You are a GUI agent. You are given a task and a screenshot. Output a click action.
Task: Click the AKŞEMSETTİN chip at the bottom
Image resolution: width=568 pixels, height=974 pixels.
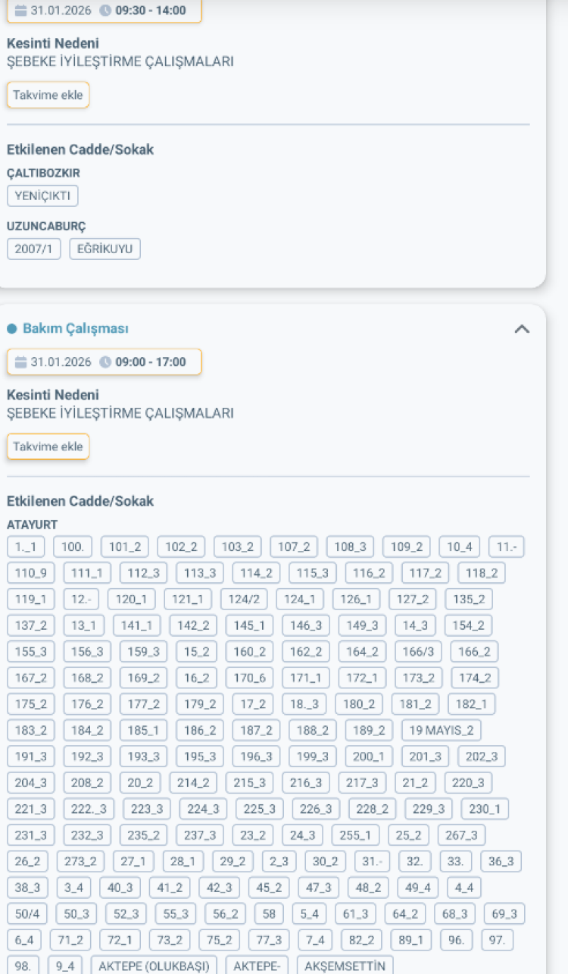coord(345,967)
